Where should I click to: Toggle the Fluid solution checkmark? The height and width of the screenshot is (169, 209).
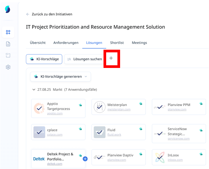click(100, 132)
